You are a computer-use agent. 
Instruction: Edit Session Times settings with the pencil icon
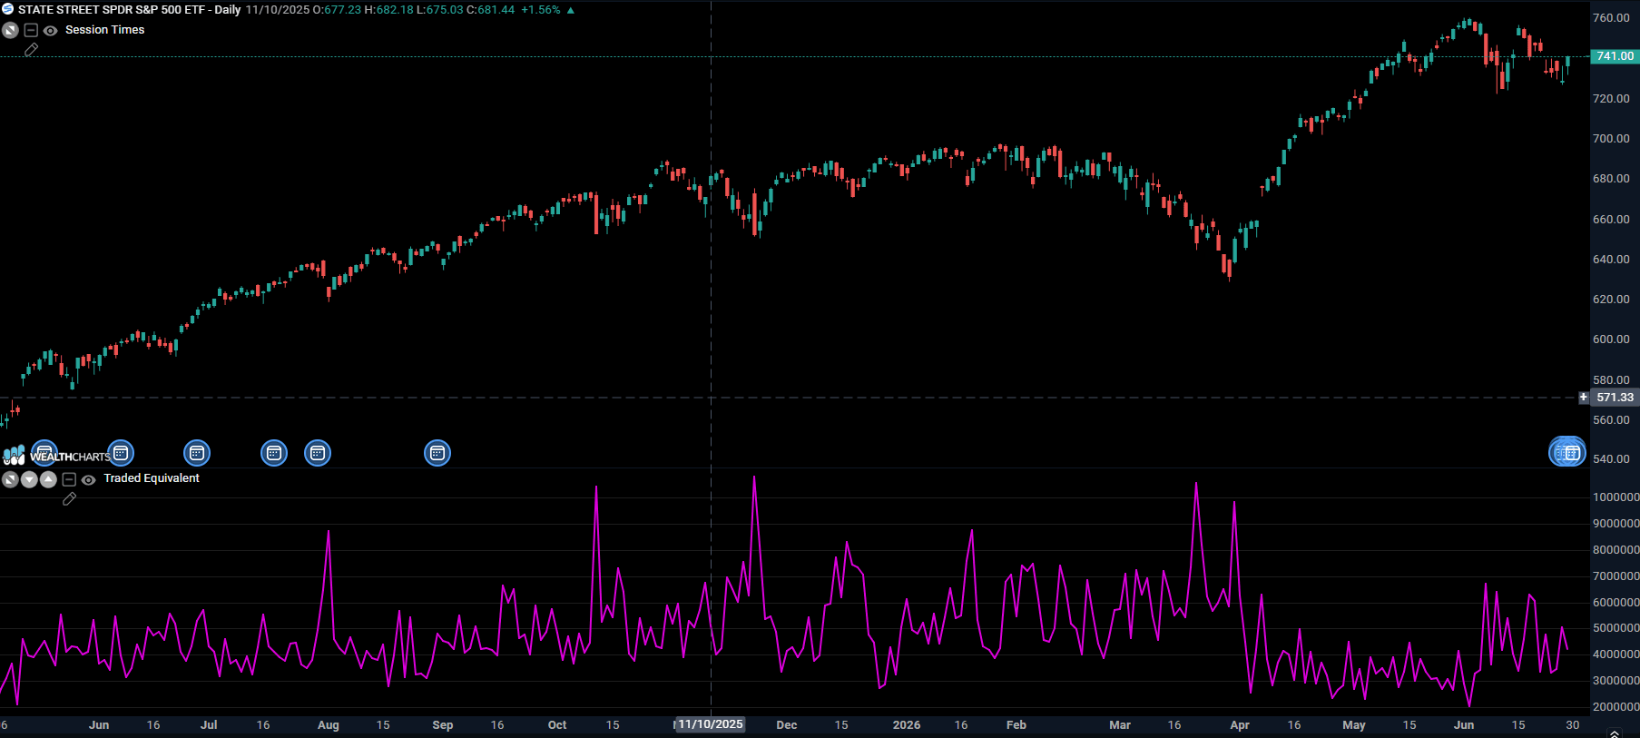point(31,50)
